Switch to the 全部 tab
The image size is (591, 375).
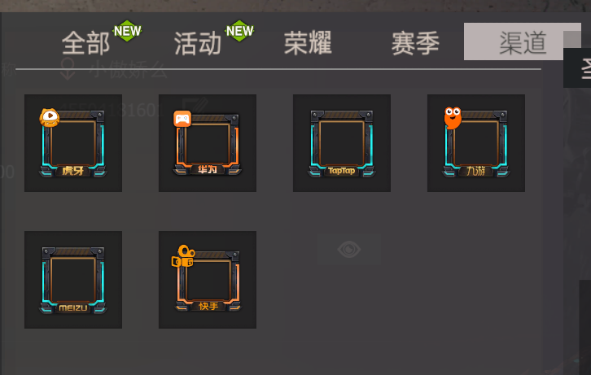86,43
